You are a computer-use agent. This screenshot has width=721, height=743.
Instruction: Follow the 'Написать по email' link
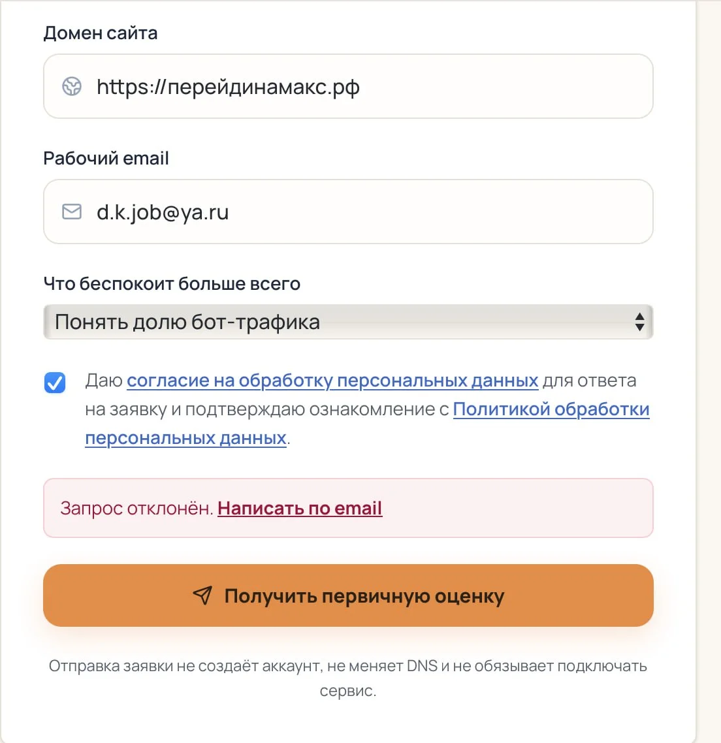tap(300, 509)
